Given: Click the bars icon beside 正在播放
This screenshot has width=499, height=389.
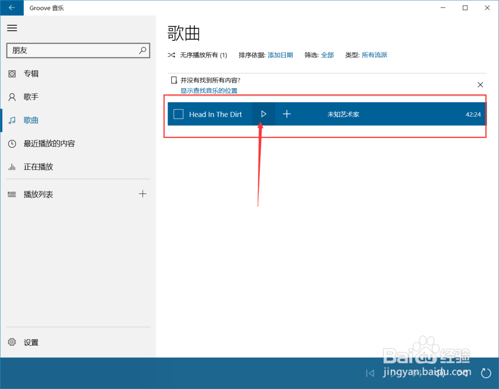Looking at the screenshot, I should 12,167.
